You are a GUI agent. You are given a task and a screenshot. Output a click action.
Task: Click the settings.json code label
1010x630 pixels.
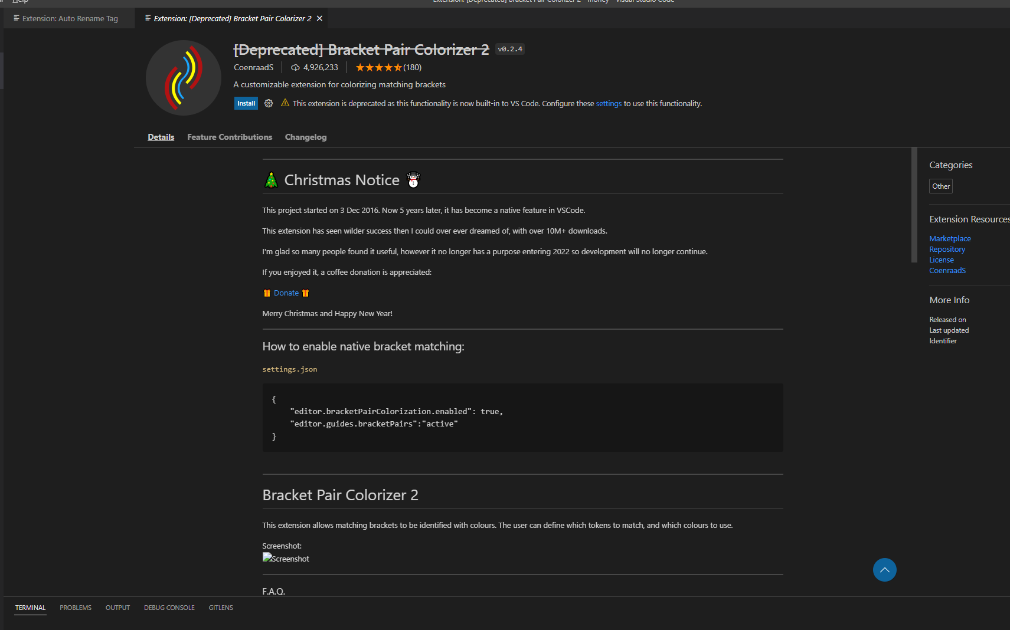point(290,369)
